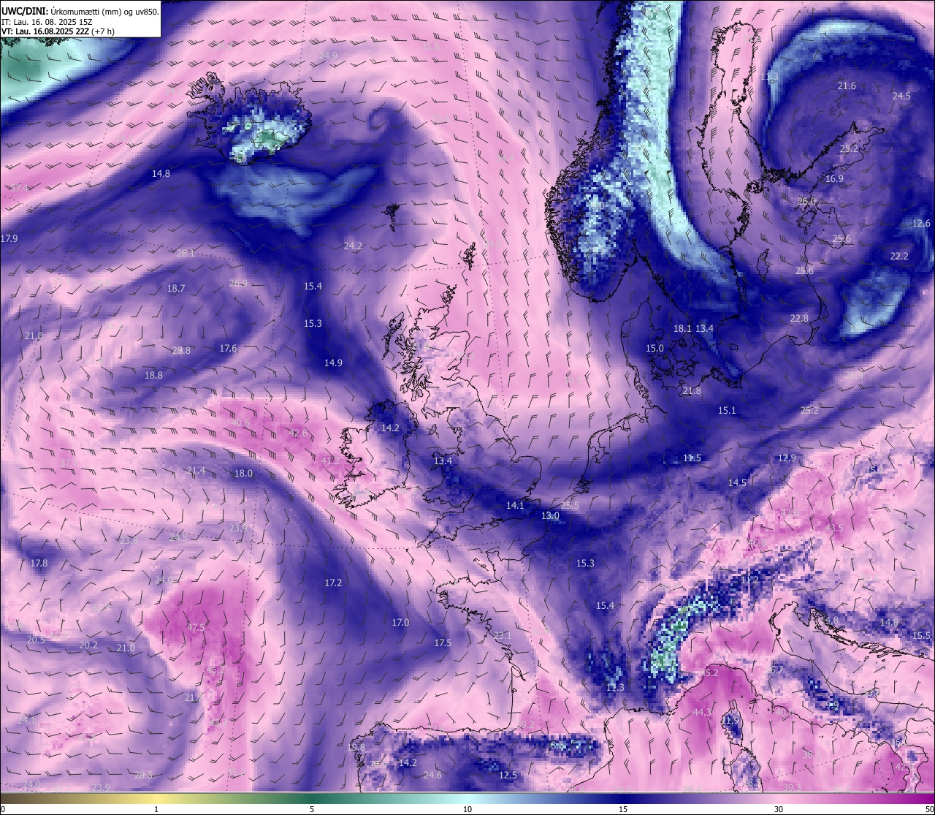935x815 pixels.
Task: Click the 'VT: Lau. 16.08.2025 22Z (+7 h)' line
Action: tap(58, 31)
